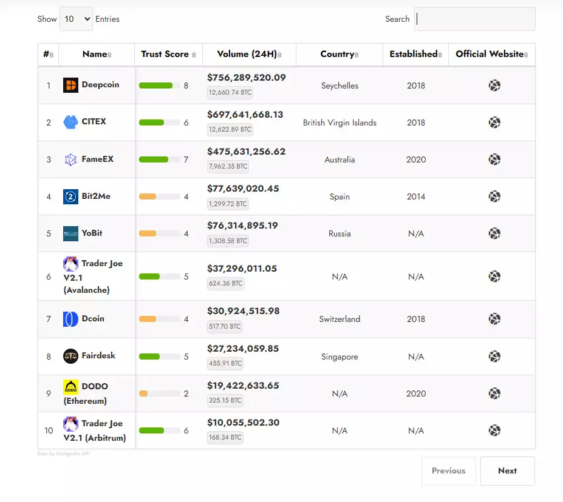Select the $37,296,011.05 volume value

point(242,269)
